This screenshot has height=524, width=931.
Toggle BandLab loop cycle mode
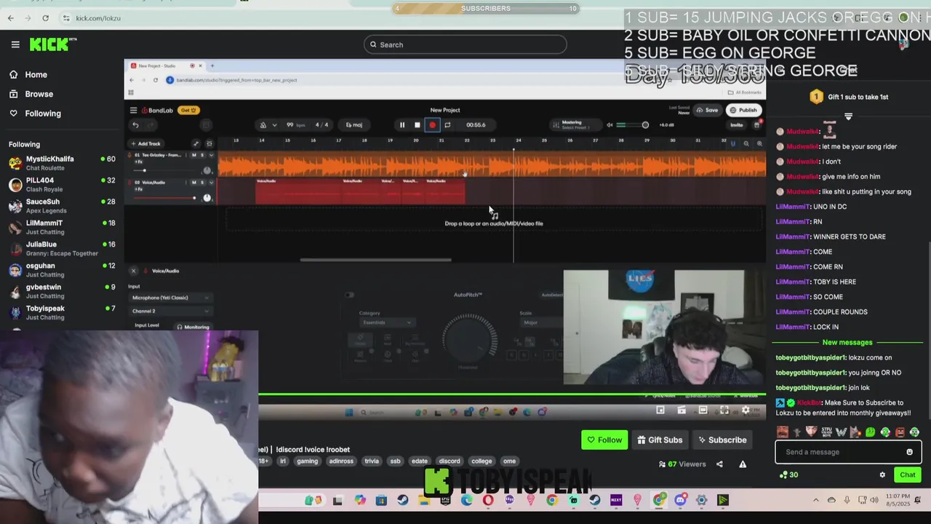tap(447, 124)
